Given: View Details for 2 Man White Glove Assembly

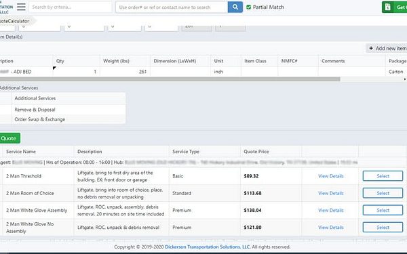Looking at the screenshot, I should tap(331, 210).
